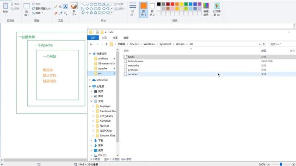Select the lmhosts.sam file
Viewport: 296px width, 166px height.
point(136,61)
